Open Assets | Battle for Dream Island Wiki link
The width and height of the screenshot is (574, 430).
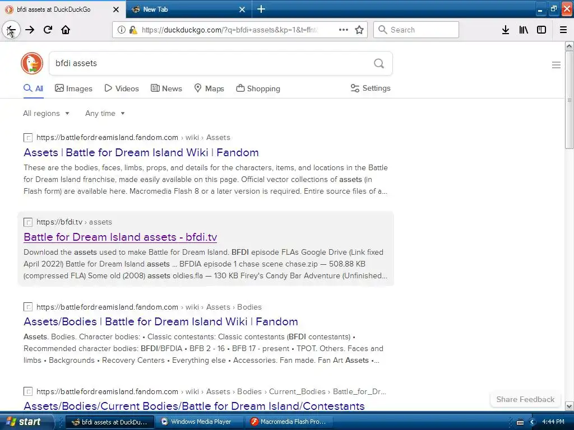(x=141, y=152)
